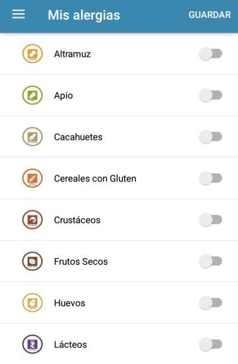Tap the Huevos egg icon
The width and height of the screenshot is (238, 364).
32,302
